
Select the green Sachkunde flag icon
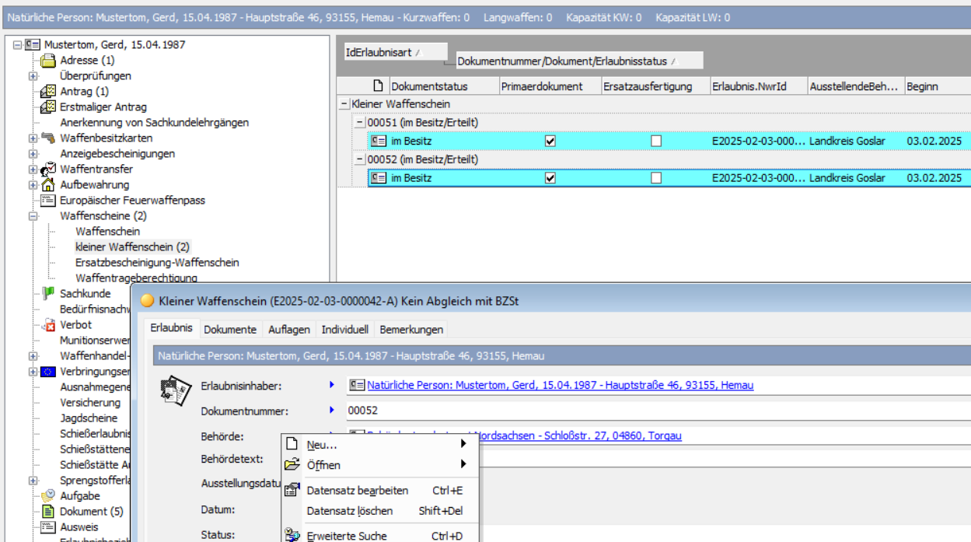pyautogui.click(x=48, y=293)
